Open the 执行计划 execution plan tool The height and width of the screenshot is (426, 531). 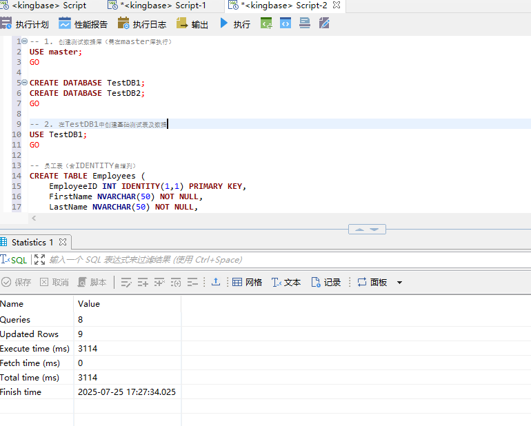point(24,24)
